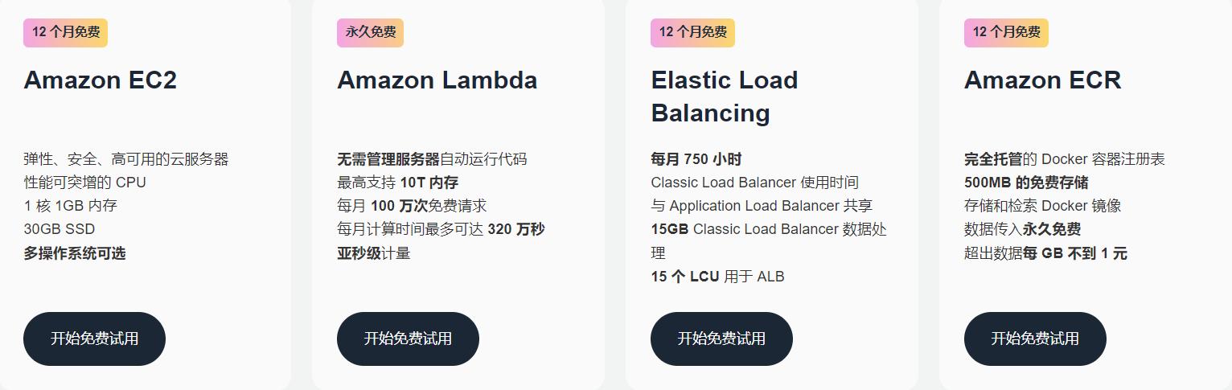This screenshot has width=1232, height=390.
Task: Start the free trial for Amazon Lambda
Action: click(408, 339)
